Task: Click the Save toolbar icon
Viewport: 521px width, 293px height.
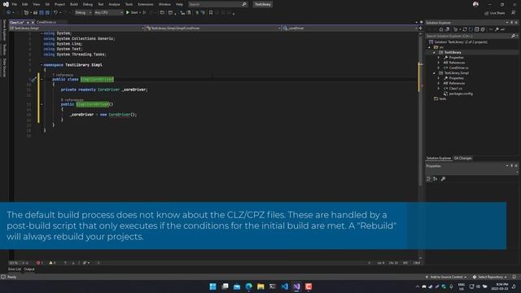Action: 42,13
